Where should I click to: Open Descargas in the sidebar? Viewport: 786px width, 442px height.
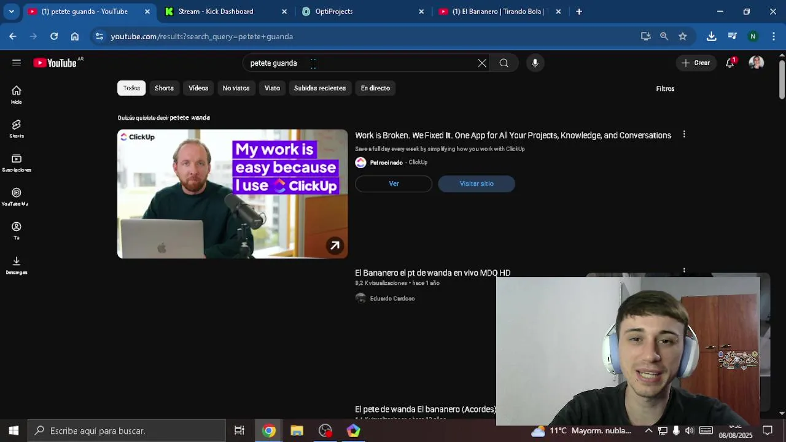point(17,265)
